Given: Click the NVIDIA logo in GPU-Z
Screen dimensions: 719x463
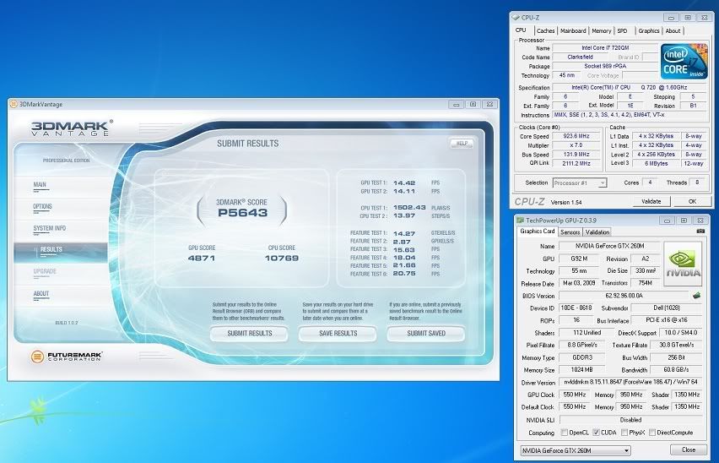Looking at the screenshot, I should (683, 264).
